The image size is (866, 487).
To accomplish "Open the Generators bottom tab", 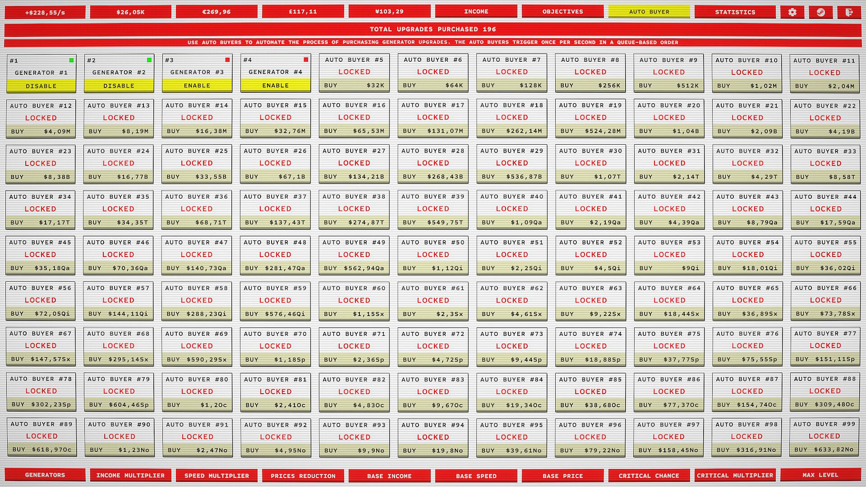I will tap(45, 475).
